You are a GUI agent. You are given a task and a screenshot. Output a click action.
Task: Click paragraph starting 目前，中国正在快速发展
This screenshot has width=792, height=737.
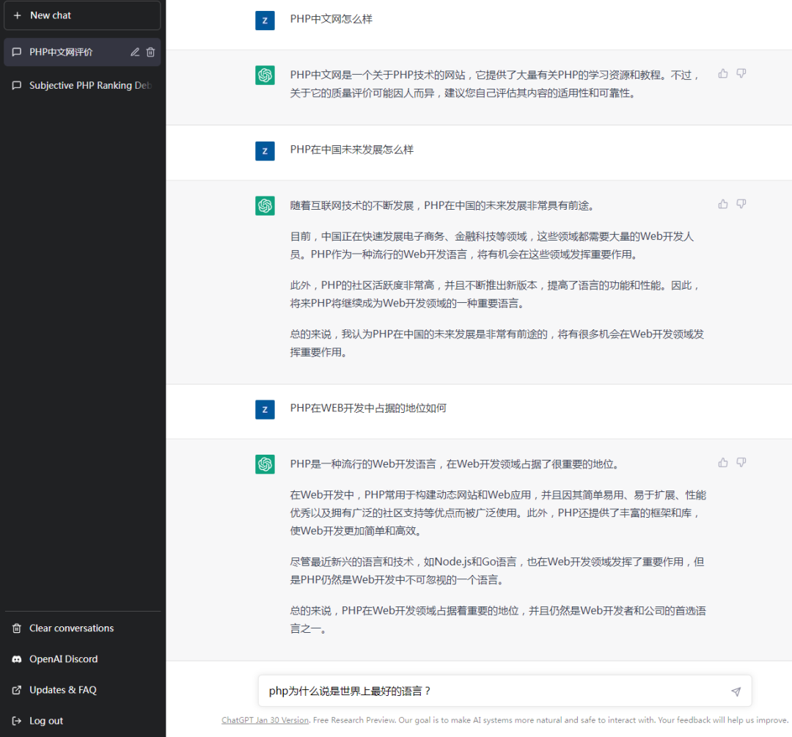tap(492, 246)
